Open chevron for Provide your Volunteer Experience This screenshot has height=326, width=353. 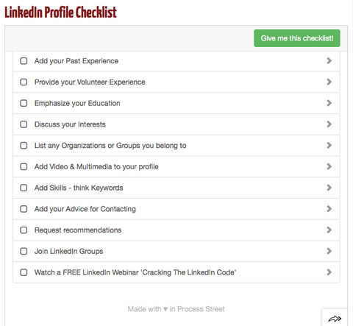pos(329,82)
